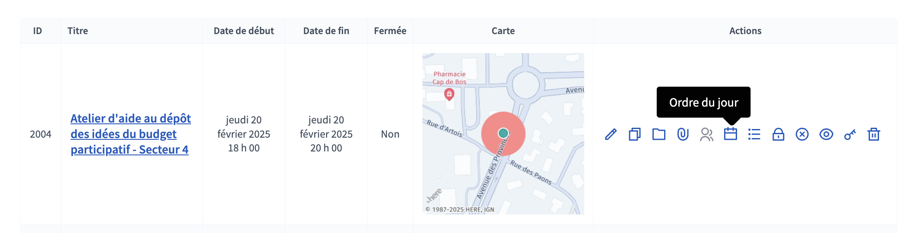This screenshot has width=920, height=233.
Task: Open the Ordre du jour calendar icon
Action: pyautogui.click(x=731, y=134)
